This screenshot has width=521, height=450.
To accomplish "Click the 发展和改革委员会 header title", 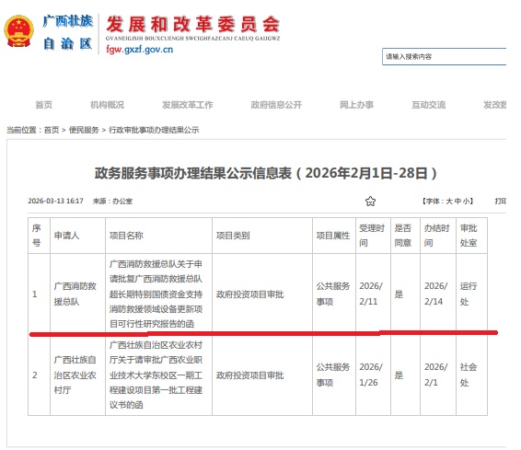I will (192, 24).
